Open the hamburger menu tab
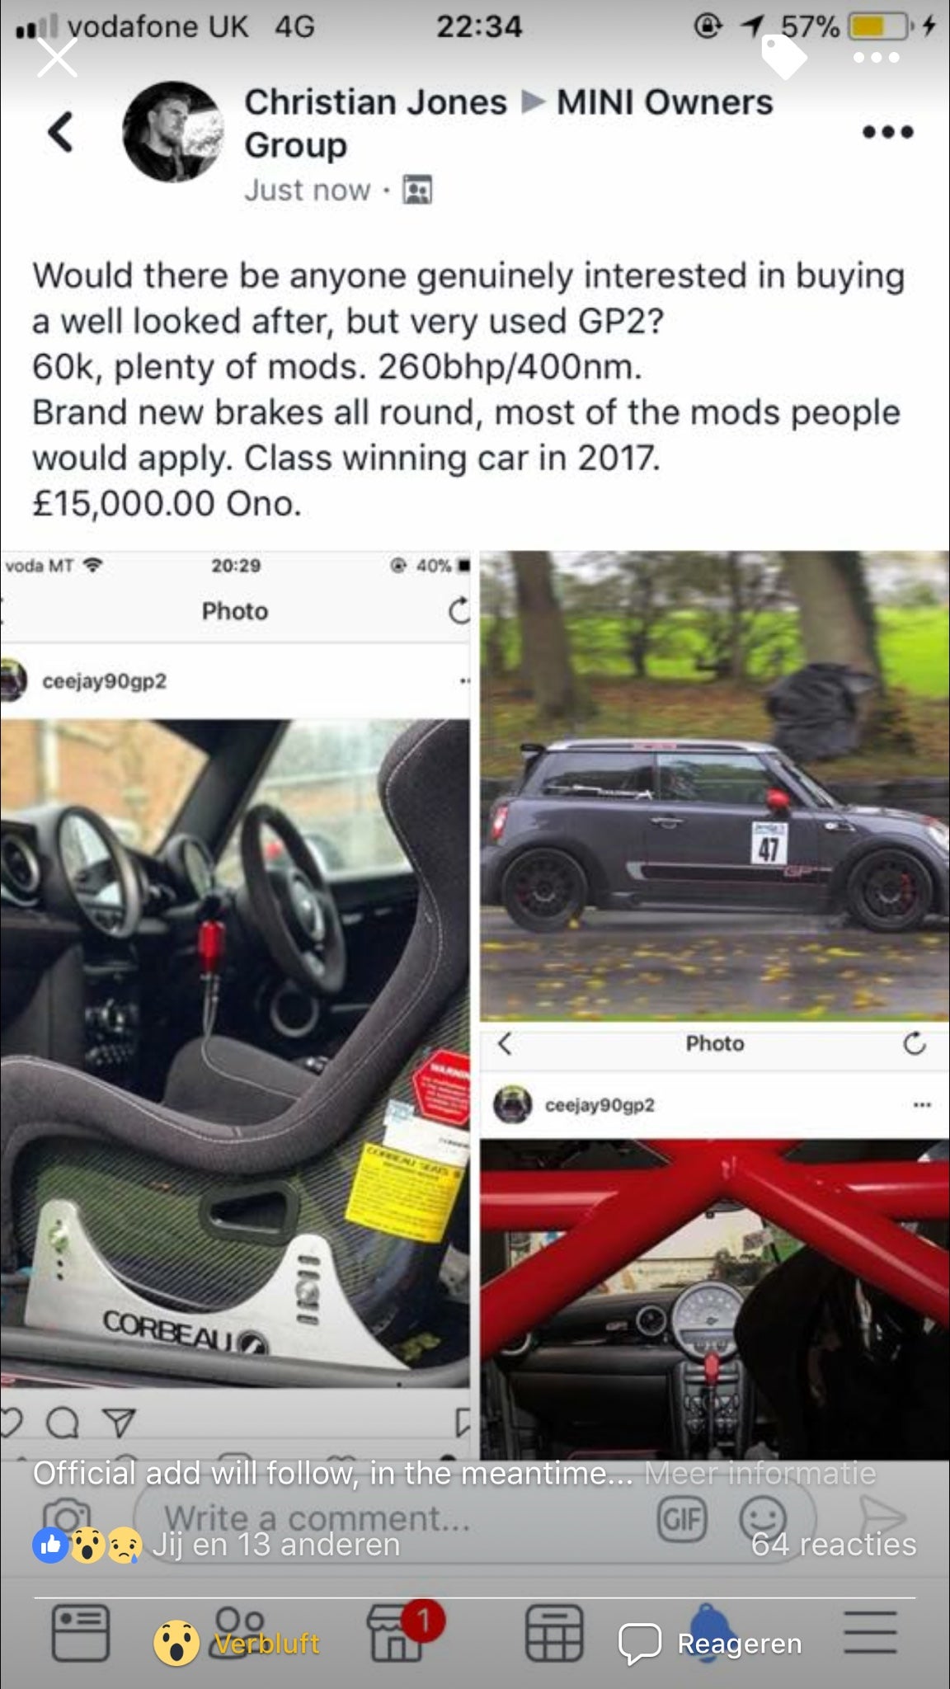Image resolution: width=950 pixels, height=1689 pixels. (x=870, y=1632)
